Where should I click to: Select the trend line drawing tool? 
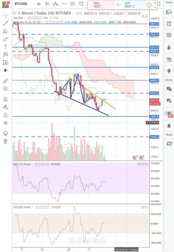coord(6,23)
